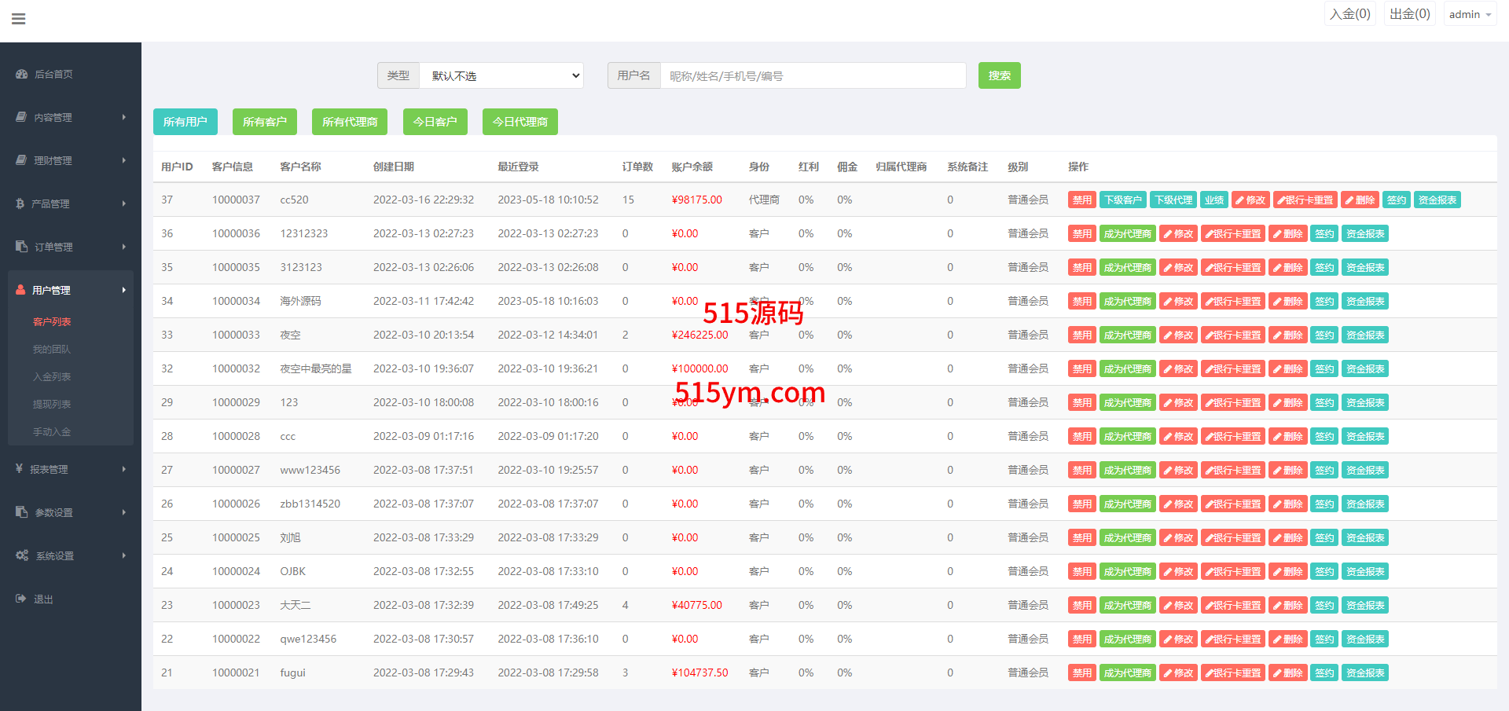Open 提现列表 in sidebar submenu
1509x711 pixels.
52,405
